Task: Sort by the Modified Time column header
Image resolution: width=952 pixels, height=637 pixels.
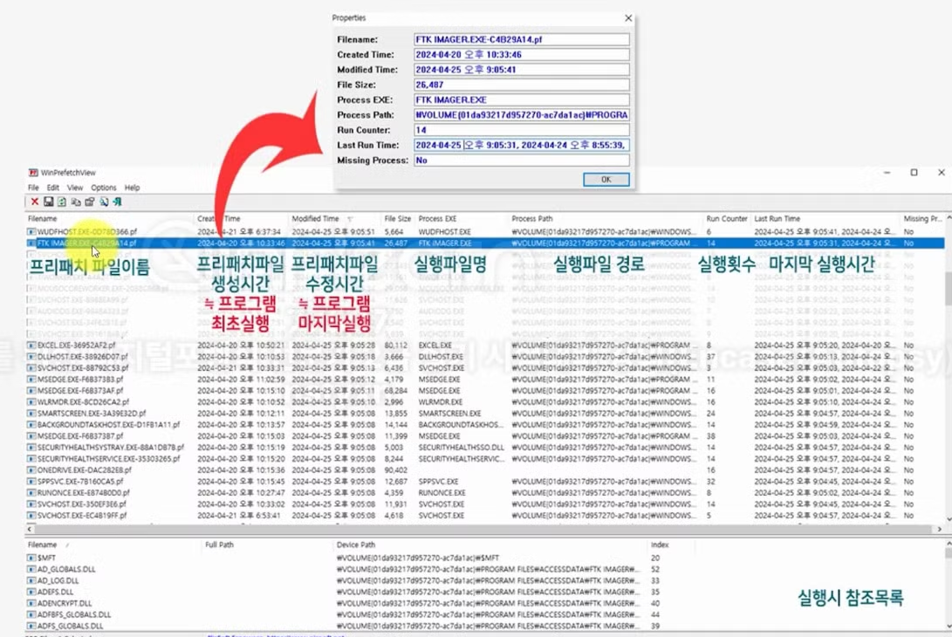Action: [x=334, y=219]
